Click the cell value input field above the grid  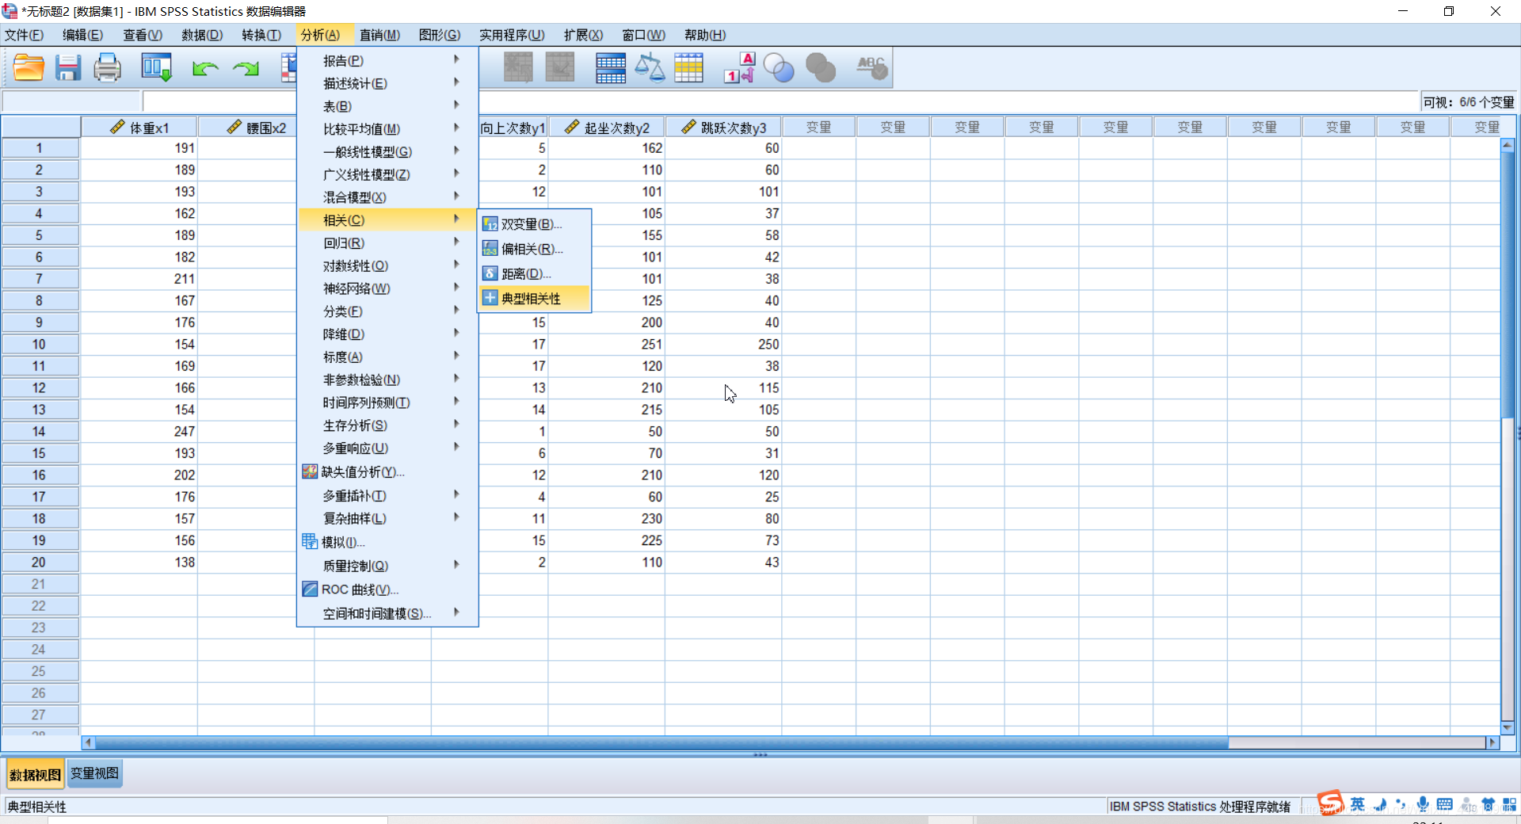coord(780,101)
